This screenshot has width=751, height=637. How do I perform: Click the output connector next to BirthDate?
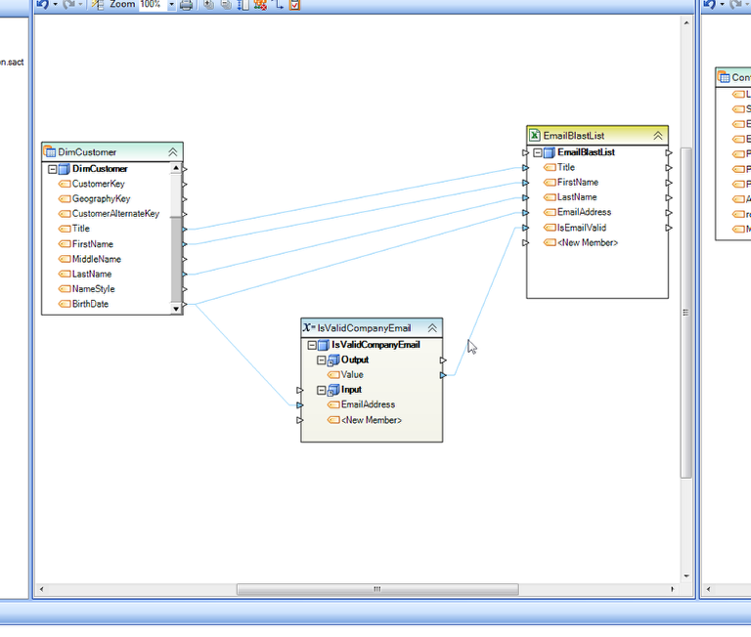pos(185,305)
